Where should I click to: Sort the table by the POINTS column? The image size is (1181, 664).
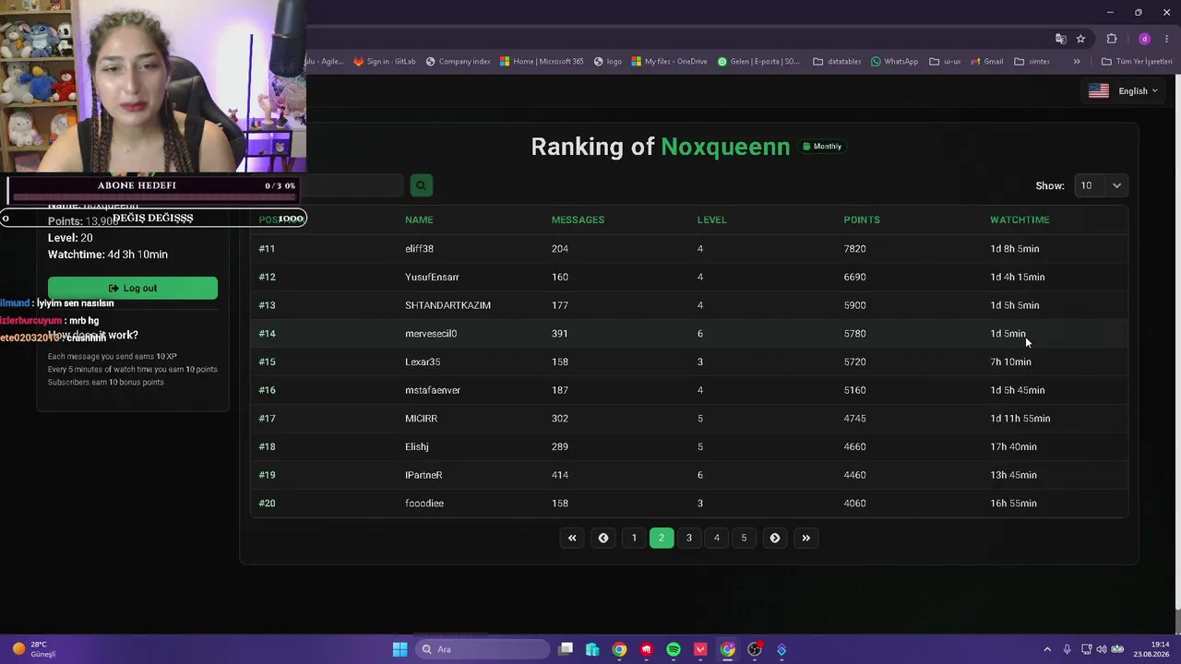(x=862, y=219)
